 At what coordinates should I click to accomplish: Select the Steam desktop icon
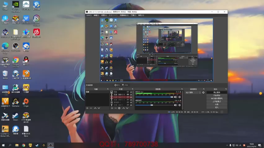tap(16, 117)
